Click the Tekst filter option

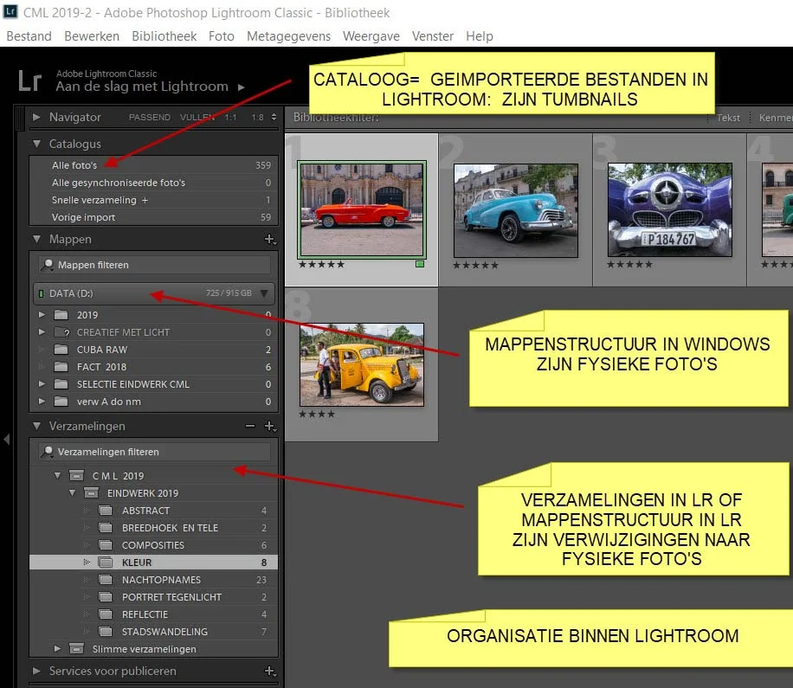point(728,118)
